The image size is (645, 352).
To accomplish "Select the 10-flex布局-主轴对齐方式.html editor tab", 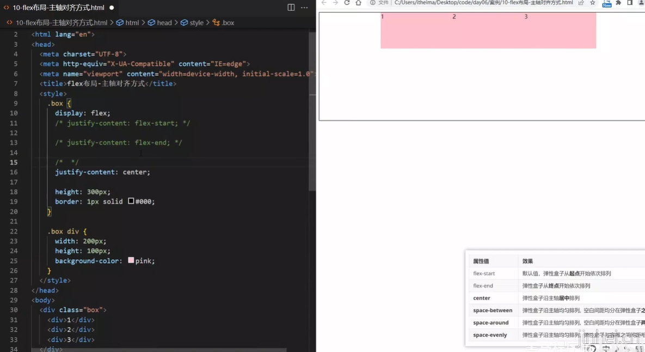I will coord(58,8).
